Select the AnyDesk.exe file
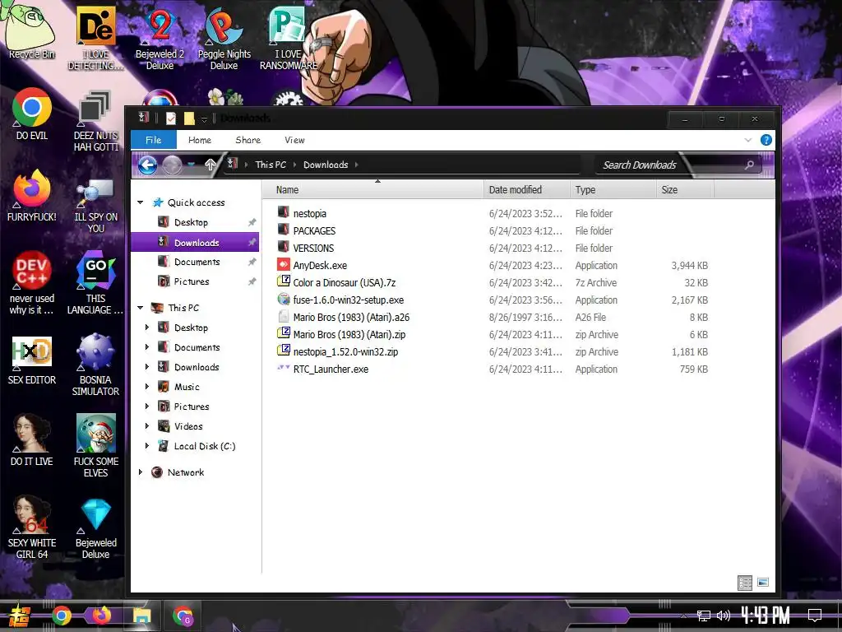842x632 pixels. pos(320,266)
